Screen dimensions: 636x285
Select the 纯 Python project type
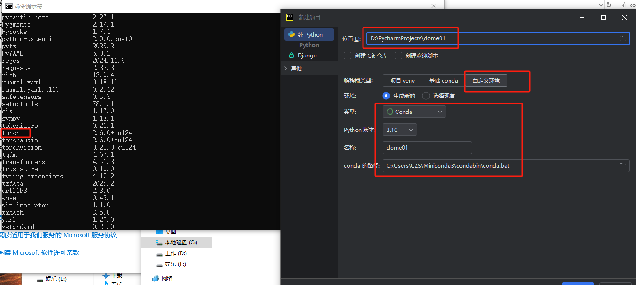click(309, 34)
